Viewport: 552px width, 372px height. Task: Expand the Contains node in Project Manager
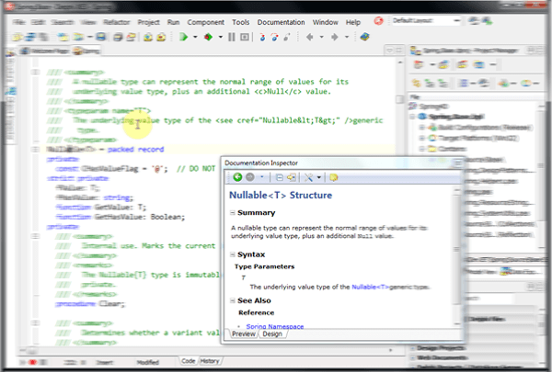click(x=421, y=149)
